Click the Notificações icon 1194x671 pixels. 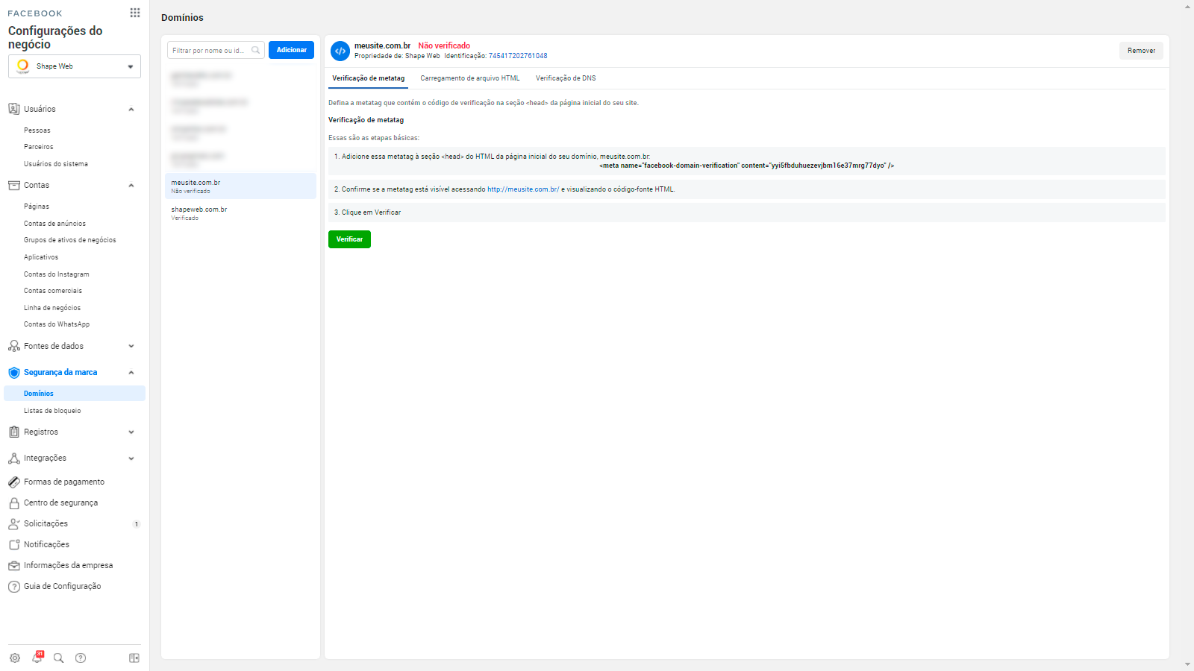coord(14,544)
